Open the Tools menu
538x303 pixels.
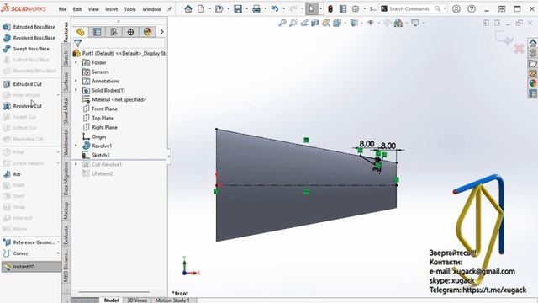(x=130, y=9)
